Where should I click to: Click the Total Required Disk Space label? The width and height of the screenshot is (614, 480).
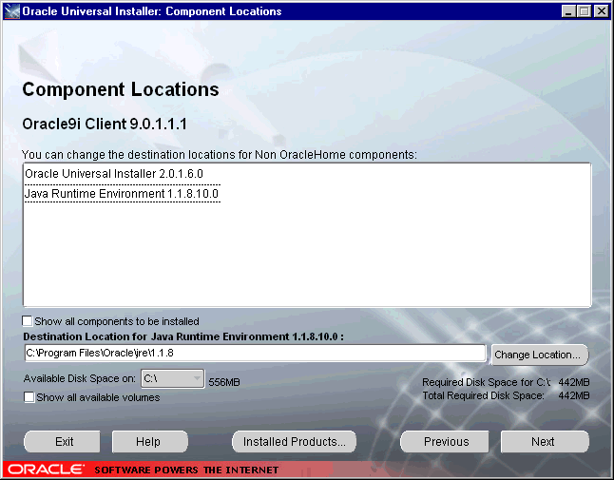tap(483, 395)
